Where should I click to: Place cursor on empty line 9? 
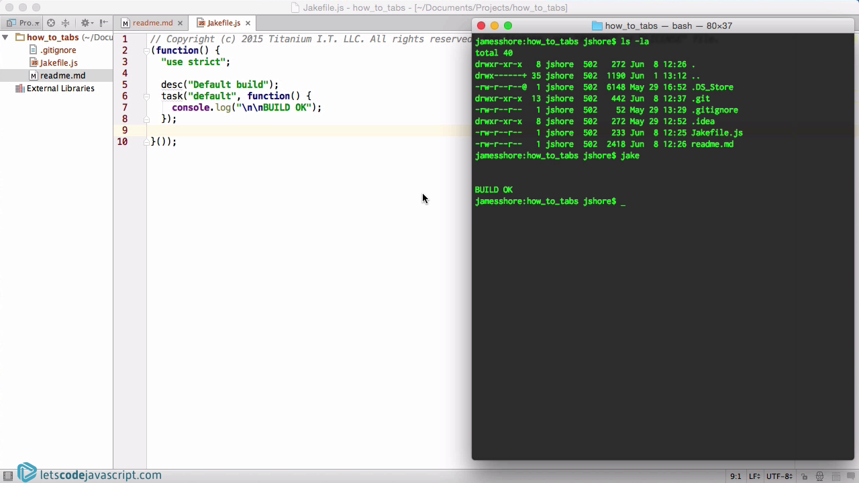pyautogui.click(x=309, y=130)
